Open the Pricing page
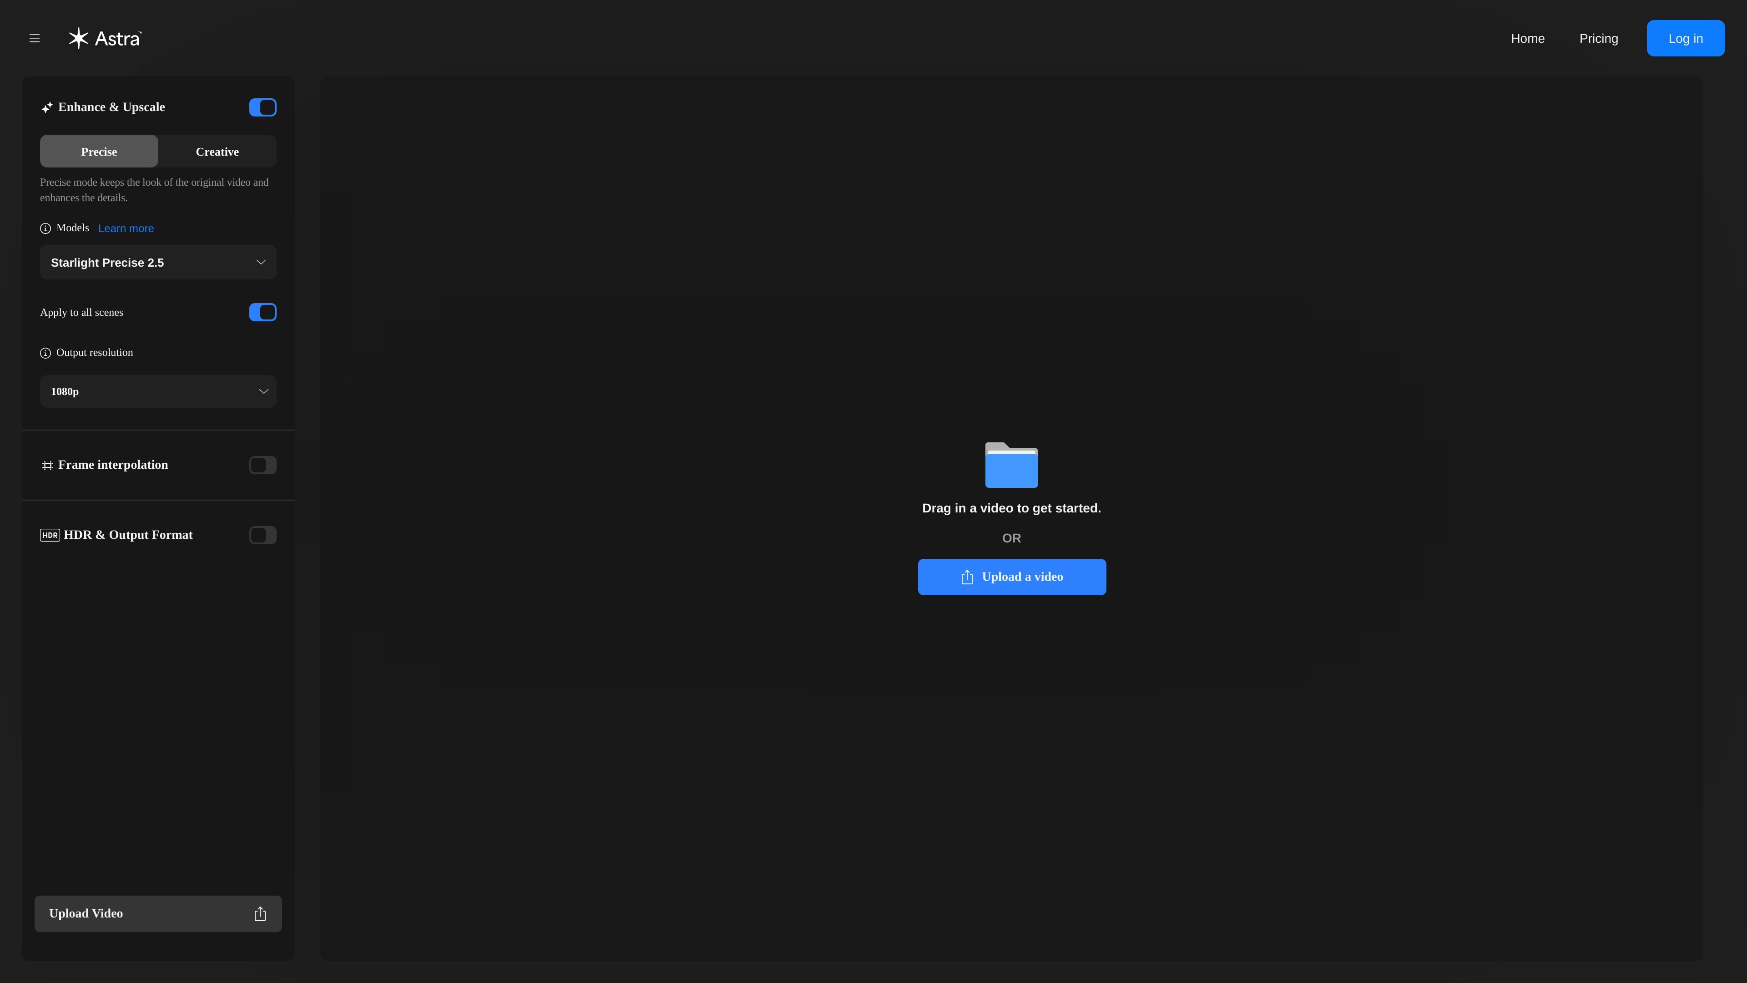 (1599, 39)
